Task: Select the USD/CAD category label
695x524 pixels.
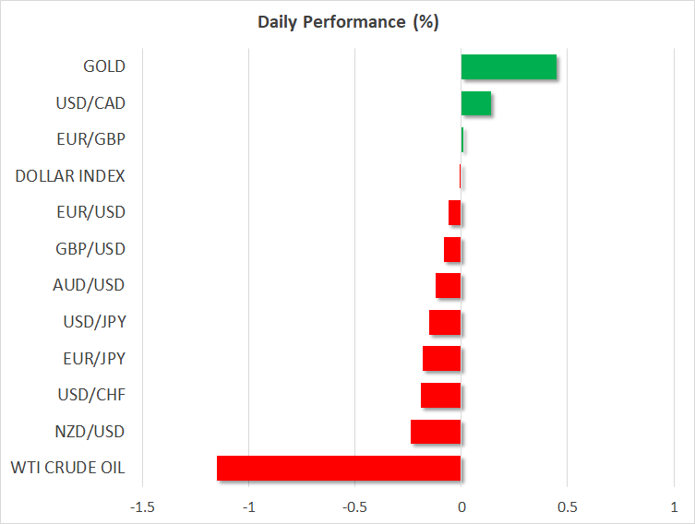Action: coord(90,103)
